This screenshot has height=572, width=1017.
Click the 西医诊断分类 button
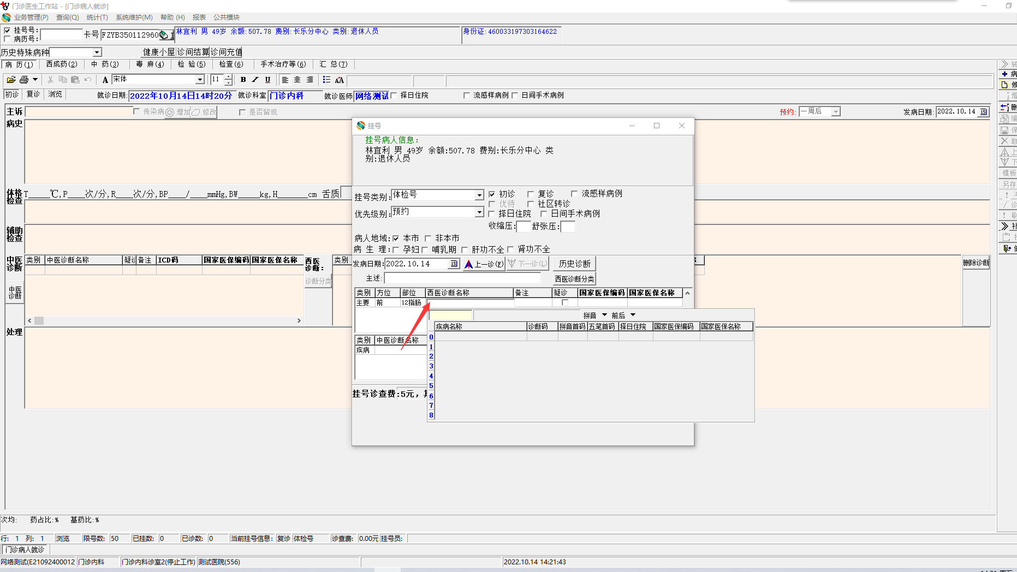575,279
